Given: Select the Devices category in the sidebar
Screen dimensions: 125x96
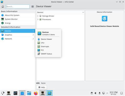Looking at the screenshot, I should click(x=18, y=31).
